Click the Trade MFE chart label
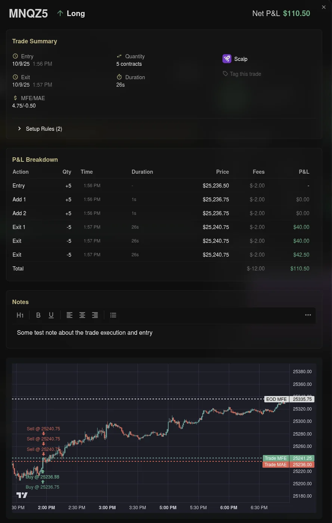This screenshot has width=332, height=523. [276, 458]
